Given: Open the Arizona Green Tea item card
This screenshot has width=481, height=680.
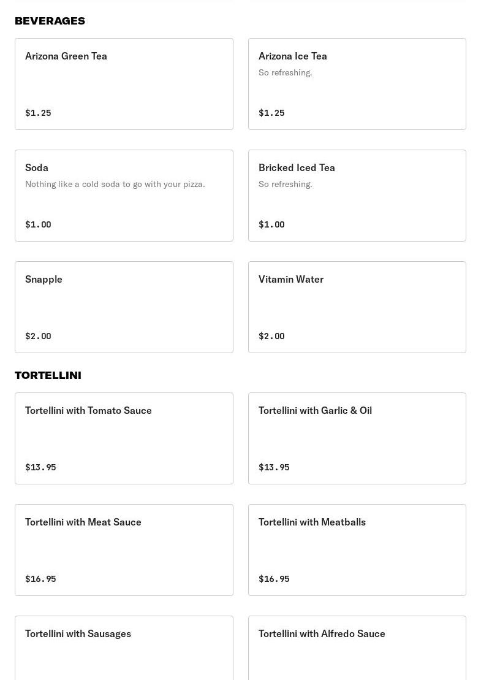Looking at the screenshot, I should pos(124,84).
